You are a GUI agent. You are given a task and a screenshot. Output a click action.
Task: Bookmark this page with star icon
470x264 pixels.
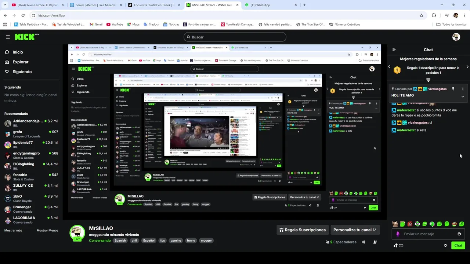422,15
